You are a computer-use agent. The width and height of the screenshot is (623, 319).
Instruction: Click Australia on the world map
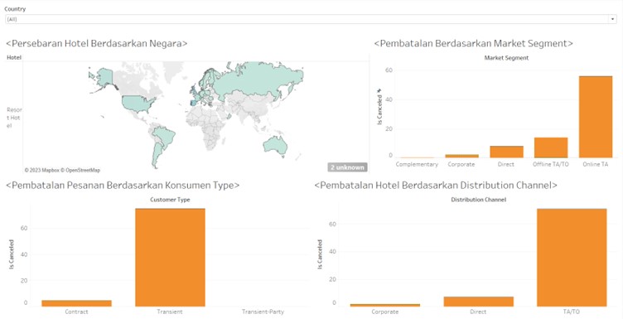[x=276, y=145]
